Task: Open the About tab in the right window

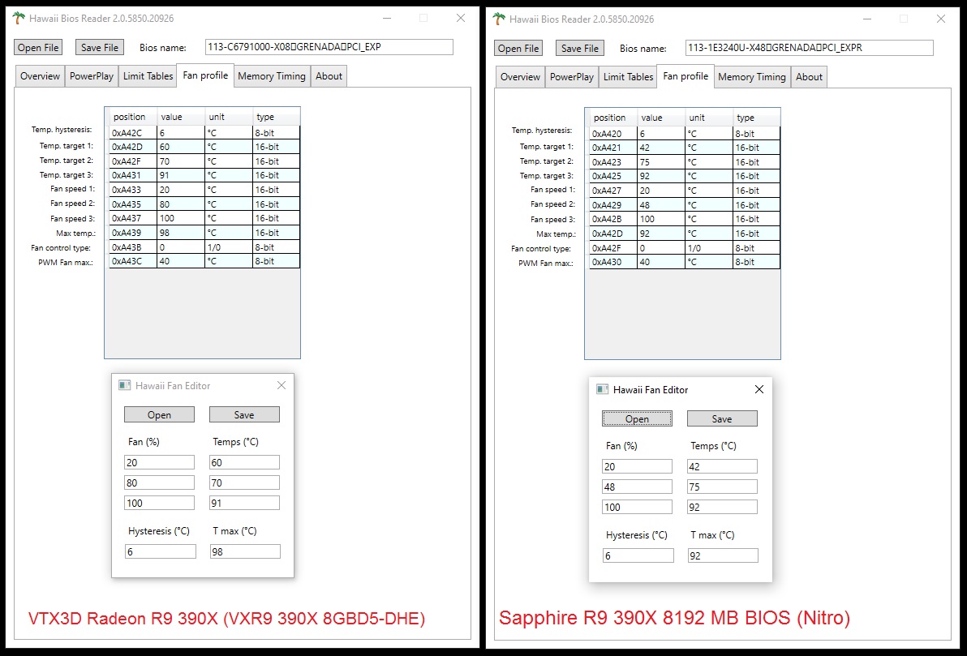Action: 809,76
